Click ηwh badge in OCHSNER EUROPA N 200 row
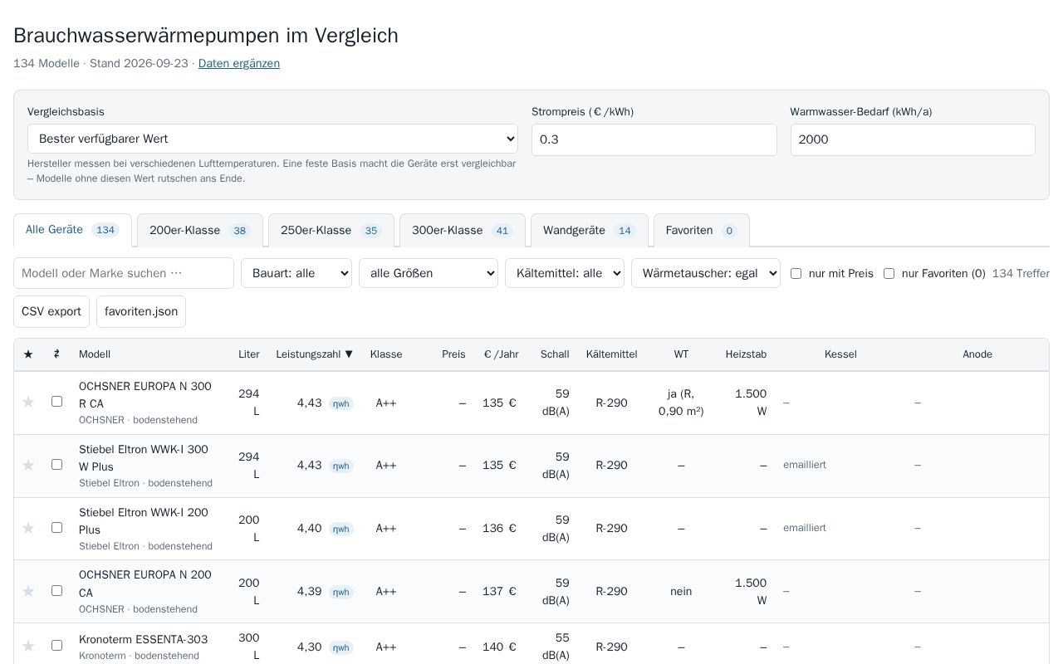The height and width of the screenshot is (664, 1063). coord(341,593)
